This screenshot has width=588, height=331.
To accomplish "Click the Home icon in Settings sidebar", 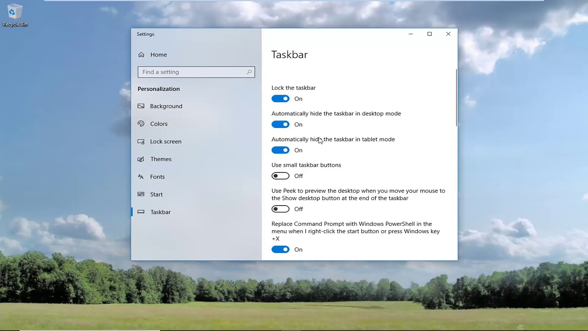I will pyautogui.click(x=141, y=55).
